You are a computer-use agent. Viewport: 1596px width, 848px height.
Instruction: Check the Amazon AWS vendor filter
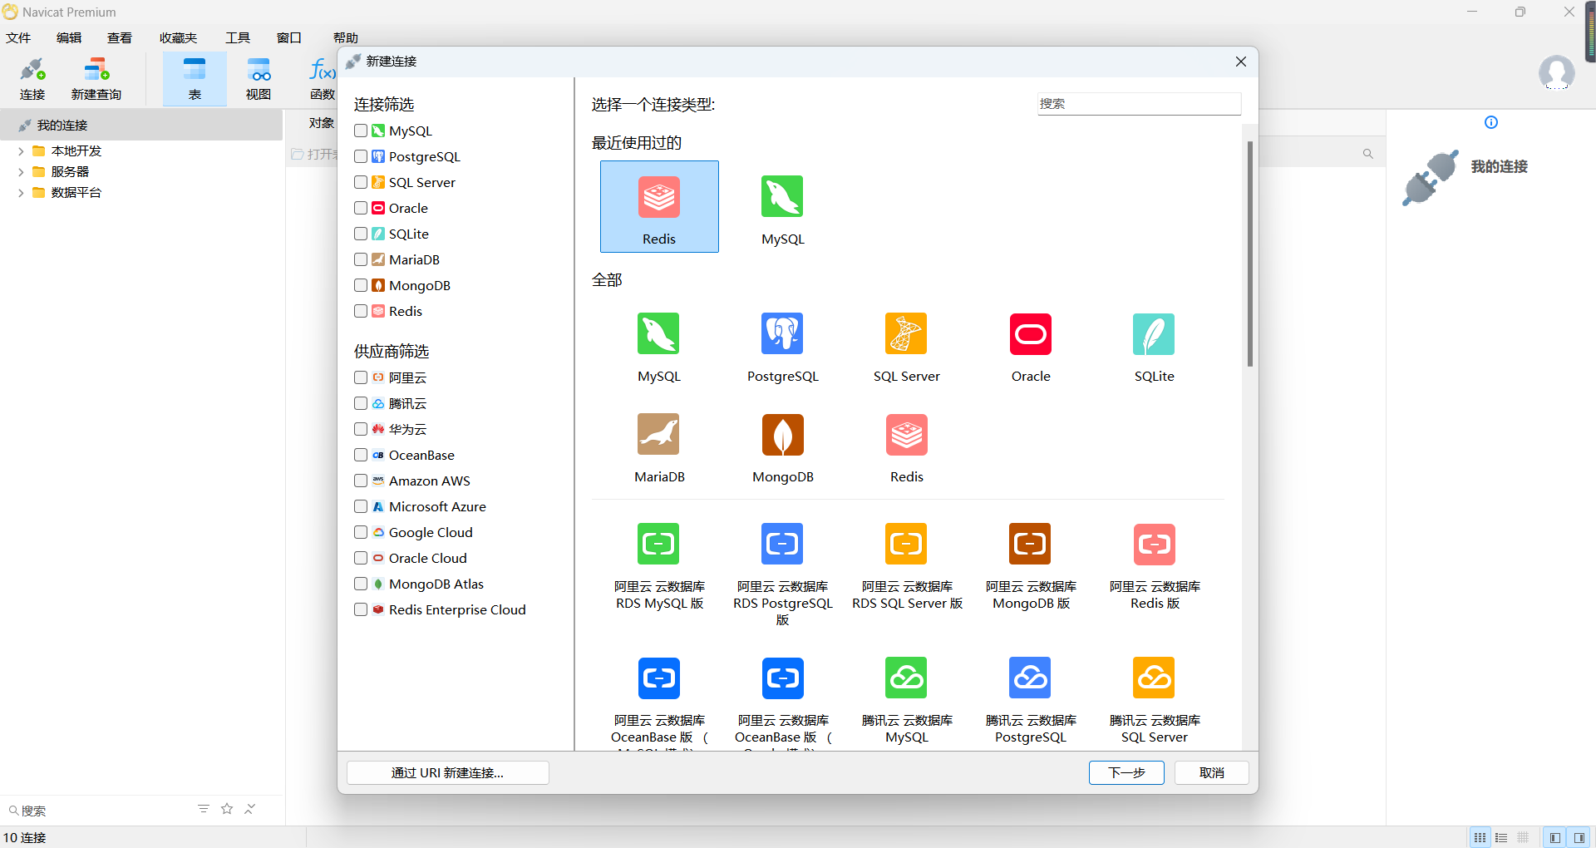361,481
